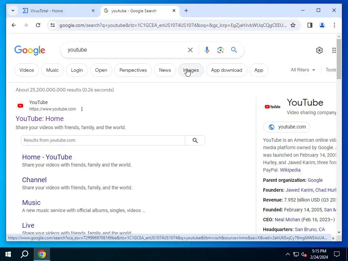This screenshot has height=261, width=348.
Task: Open the Neal Mohan CEO link
Action: point(288,220)
